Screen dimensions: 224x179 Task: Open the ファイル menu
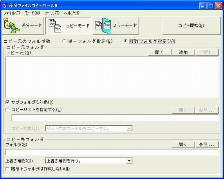pyautogui.click(x=12, y=13)
